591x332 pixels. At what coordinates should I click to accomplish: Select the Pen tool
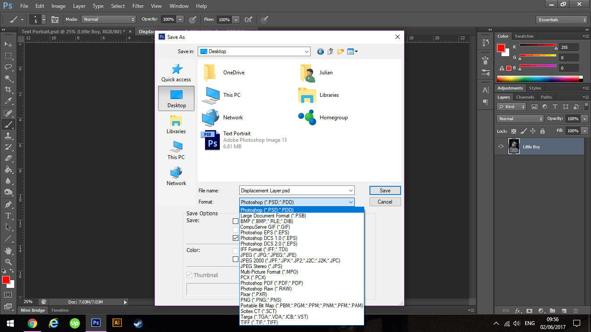pos(8,204)
